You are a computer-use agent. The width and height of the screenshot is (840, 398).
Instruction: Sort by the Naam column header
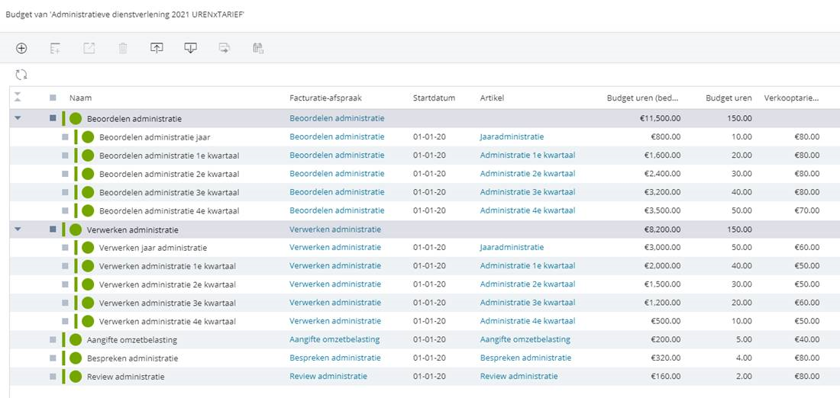(x=80, y=98)
